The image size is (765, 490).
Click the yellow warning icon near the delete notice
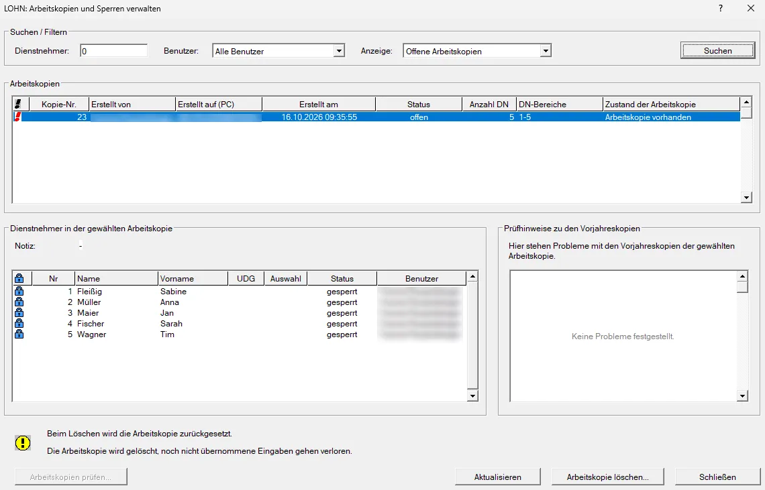coord(23,442)
